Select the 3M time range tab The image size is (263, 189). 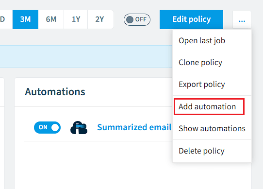(x=25, y=19)
